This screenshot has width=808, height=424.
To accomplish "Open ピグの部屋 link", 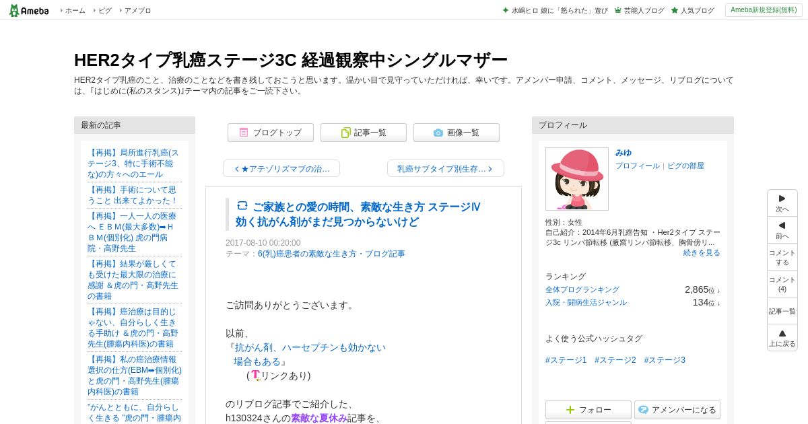I will (x=685, y=166).
